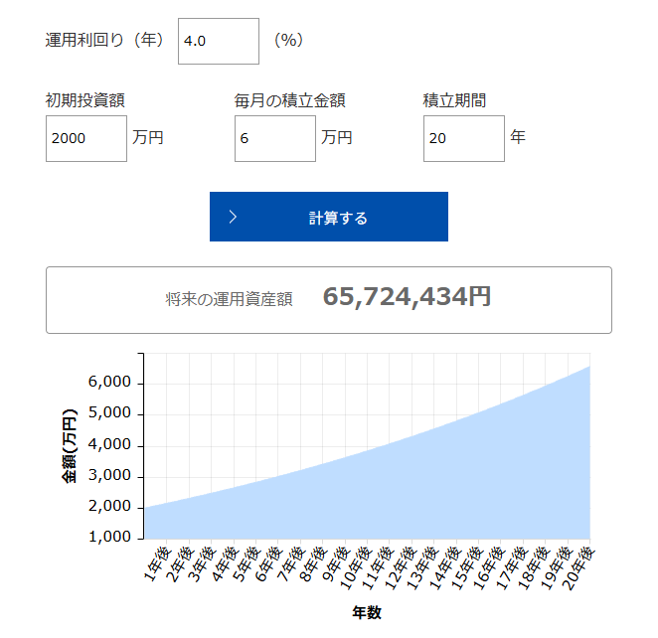Click the 1年後 x-axis label
This screenshot has height=638, width=658.
click(x=155, y=564)
